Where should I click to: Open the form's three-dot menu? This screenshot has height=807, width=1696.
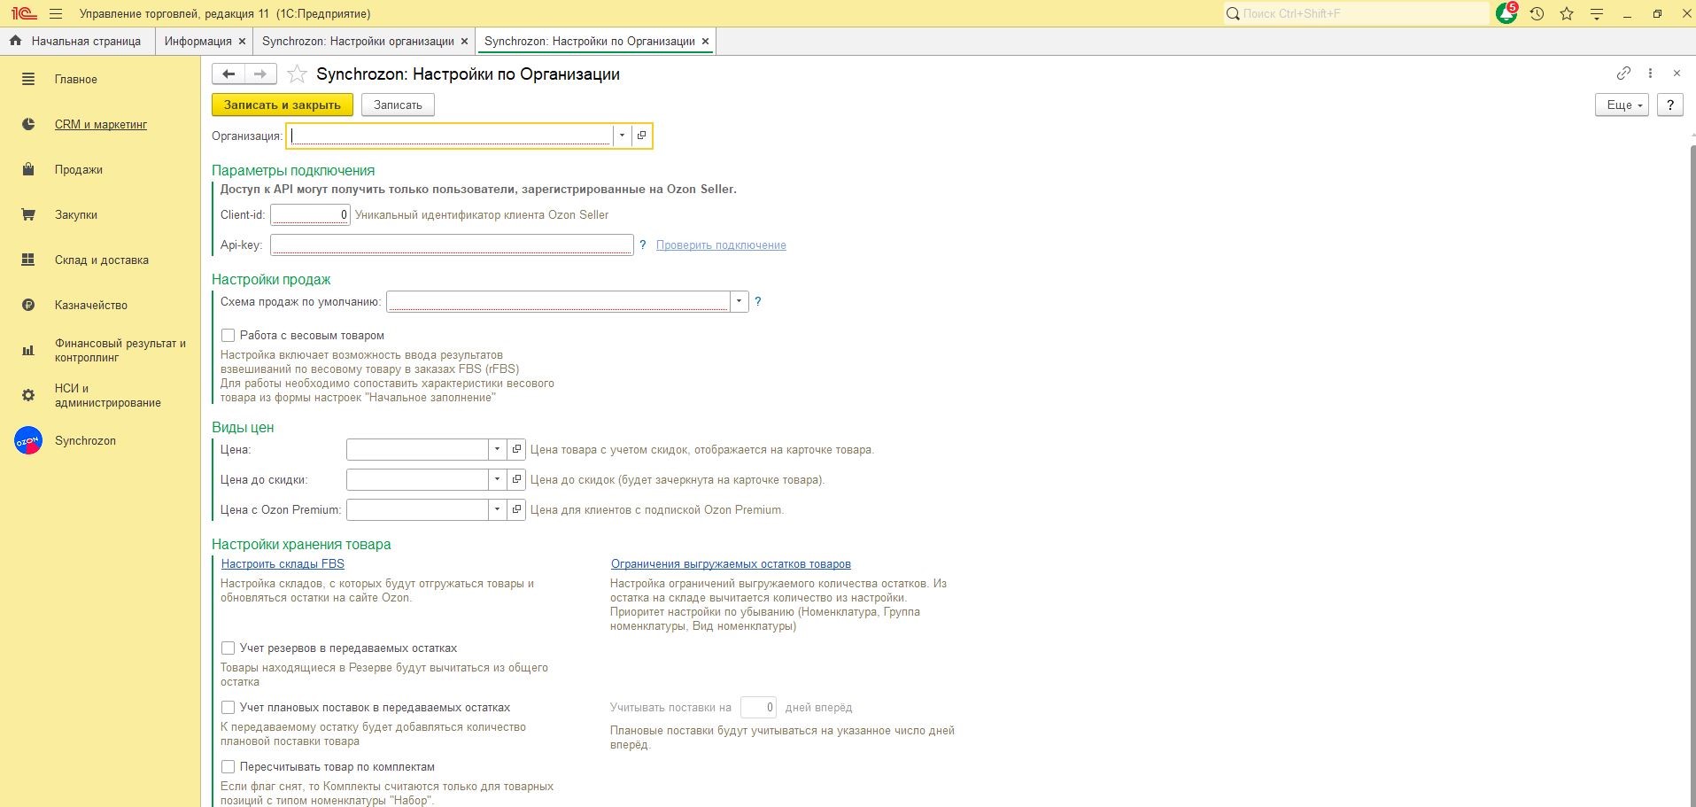(1650, 74)
